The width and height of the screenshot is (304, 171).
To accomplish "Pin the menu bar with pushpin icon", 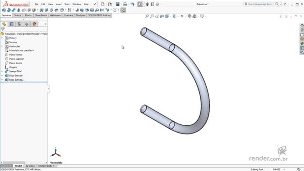I will pos(95,4).
